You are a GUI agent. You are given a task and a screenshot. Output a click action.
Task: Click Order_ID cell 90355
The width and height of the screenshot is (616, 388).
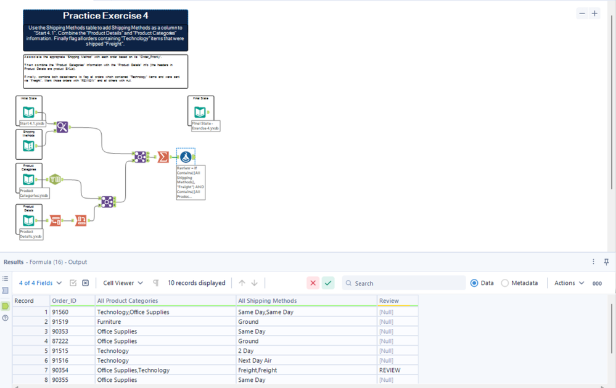(x=72, y=380)
